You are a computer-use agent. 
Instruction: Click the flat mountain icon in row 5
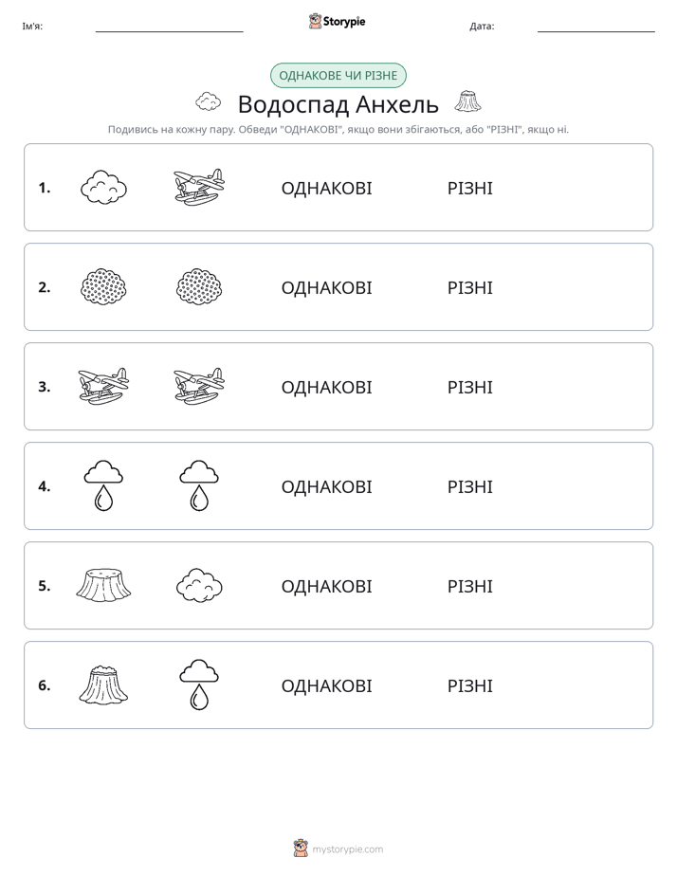pyautogui.click(x=104, y=586)
